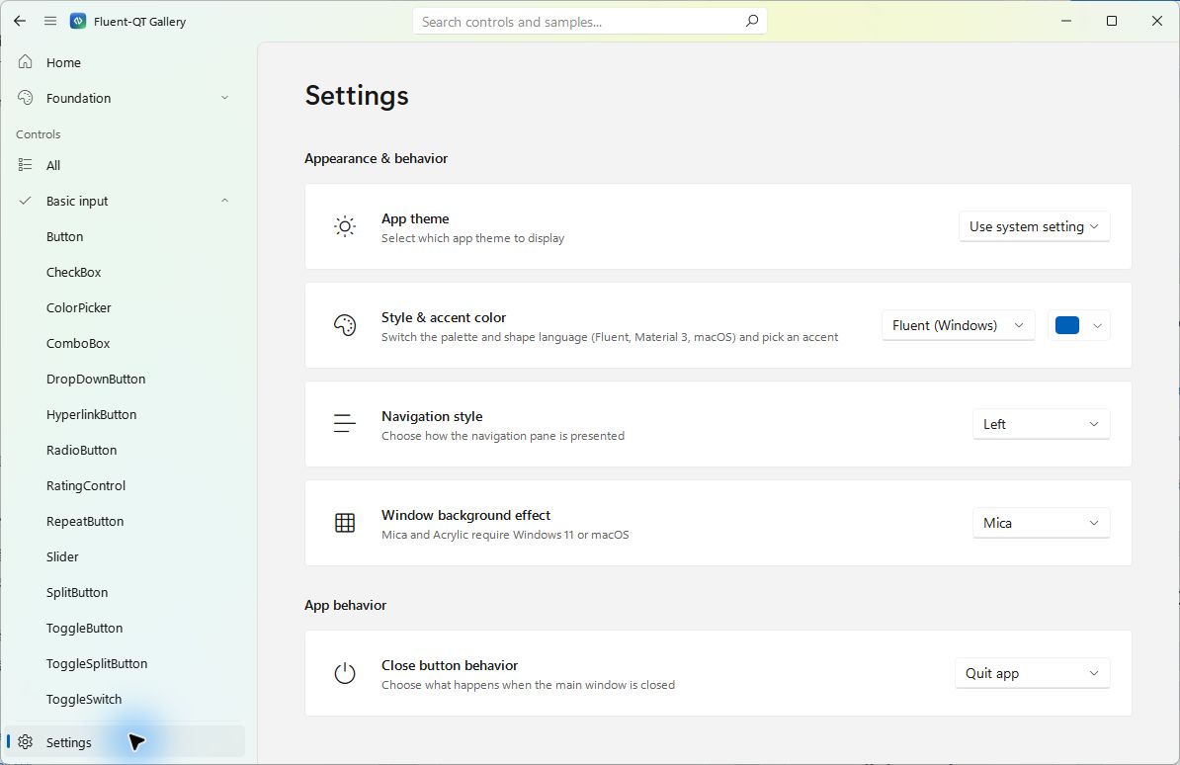Click the Foundation palette icon
The image size is (1180, 765).
click(26, 98)
